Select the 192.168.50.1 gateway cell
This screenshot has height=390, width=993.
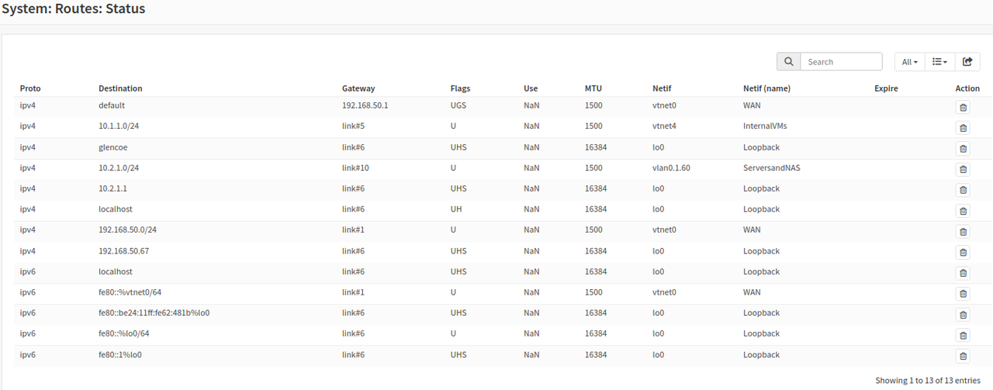365,105
